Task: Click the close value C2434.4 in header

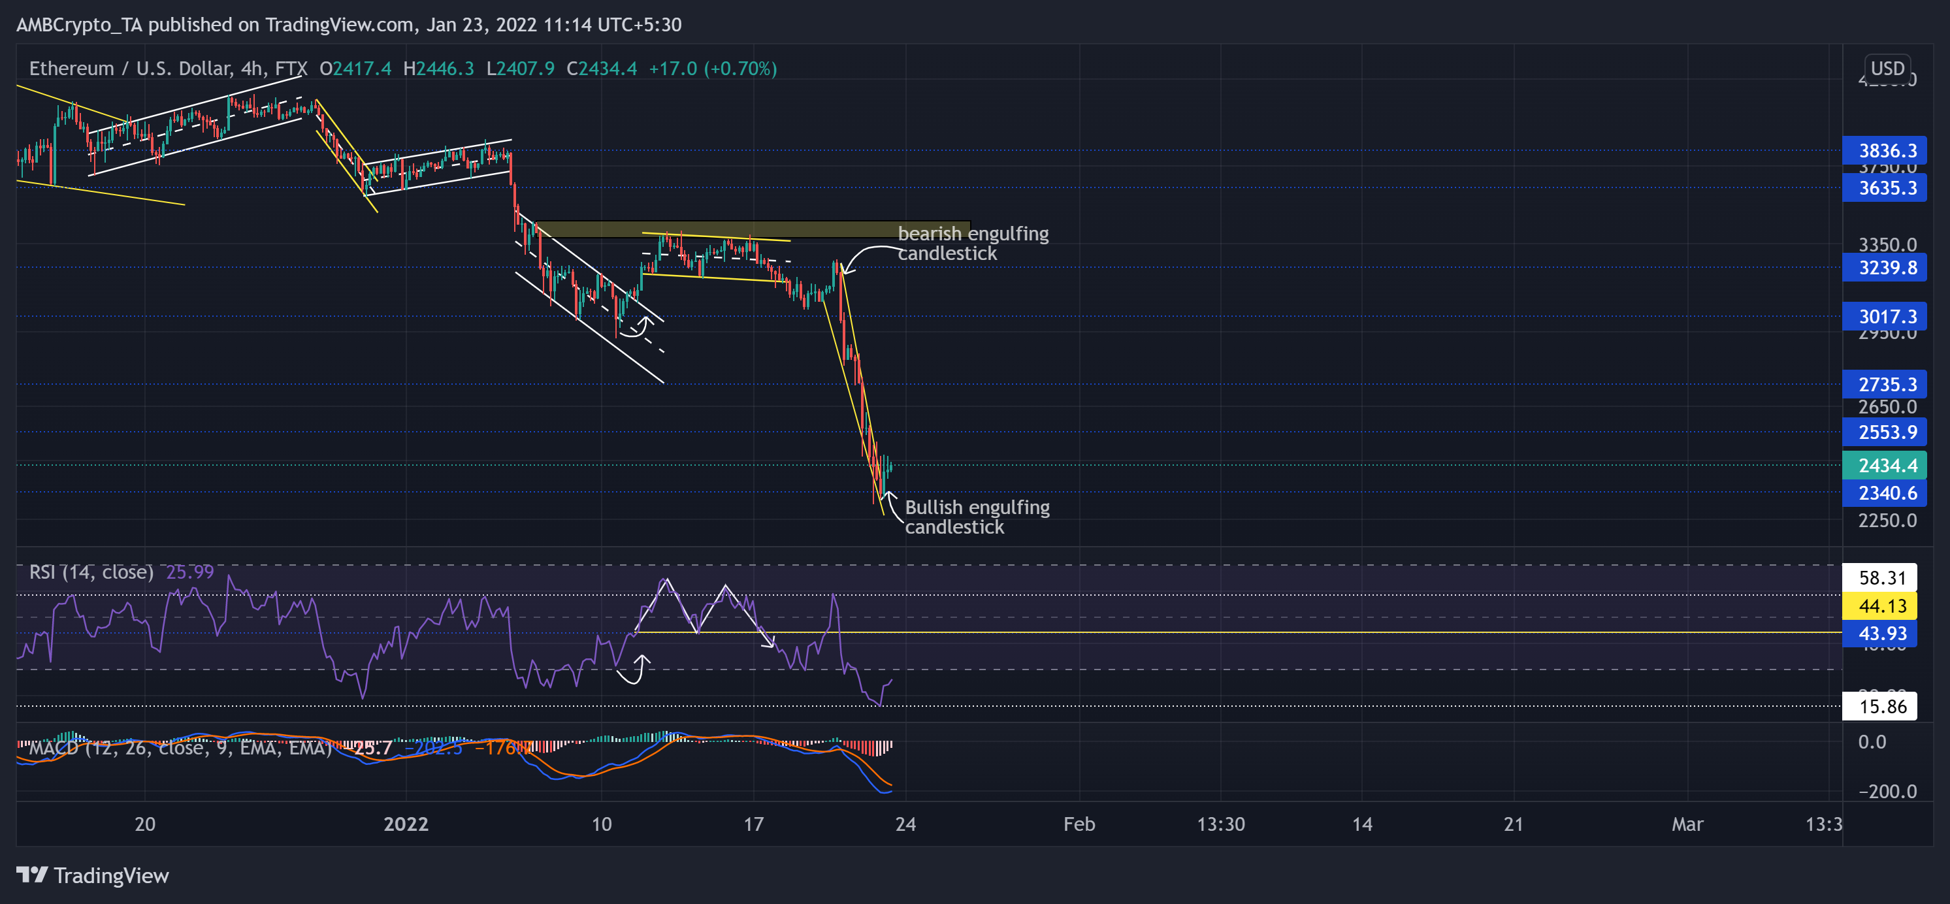Action: 602,68
